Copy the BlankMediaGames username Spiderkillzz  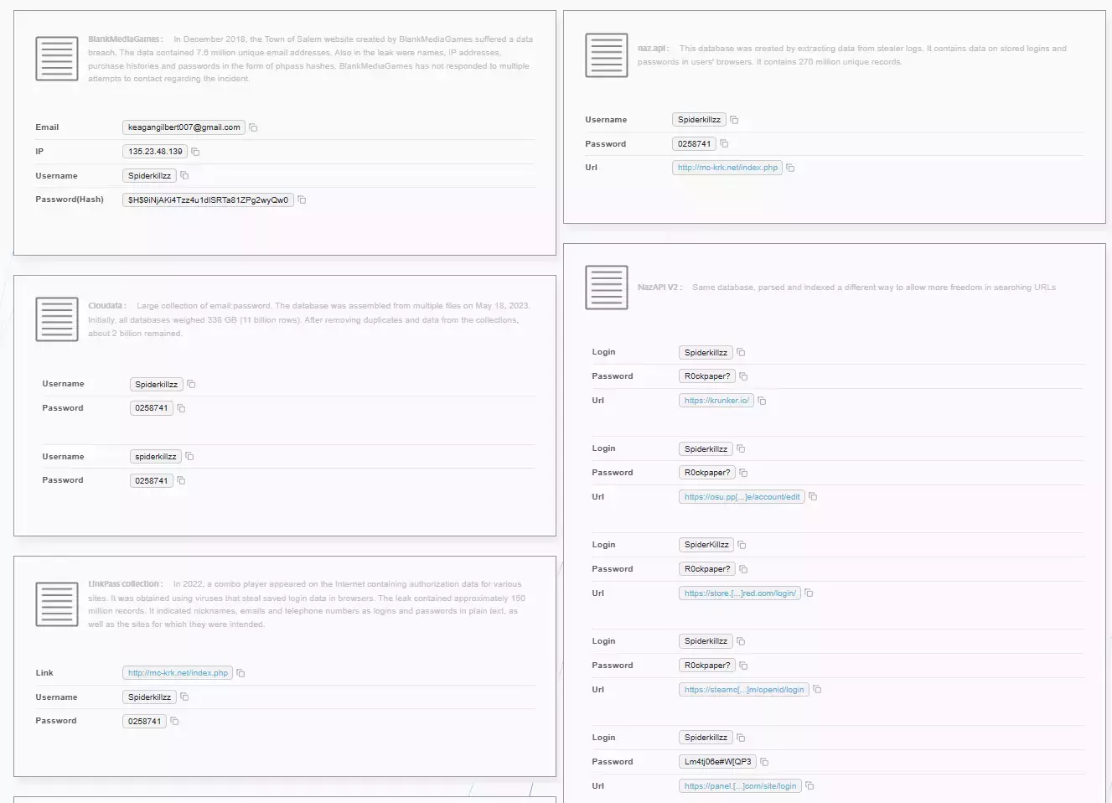[x=184, y=176]
